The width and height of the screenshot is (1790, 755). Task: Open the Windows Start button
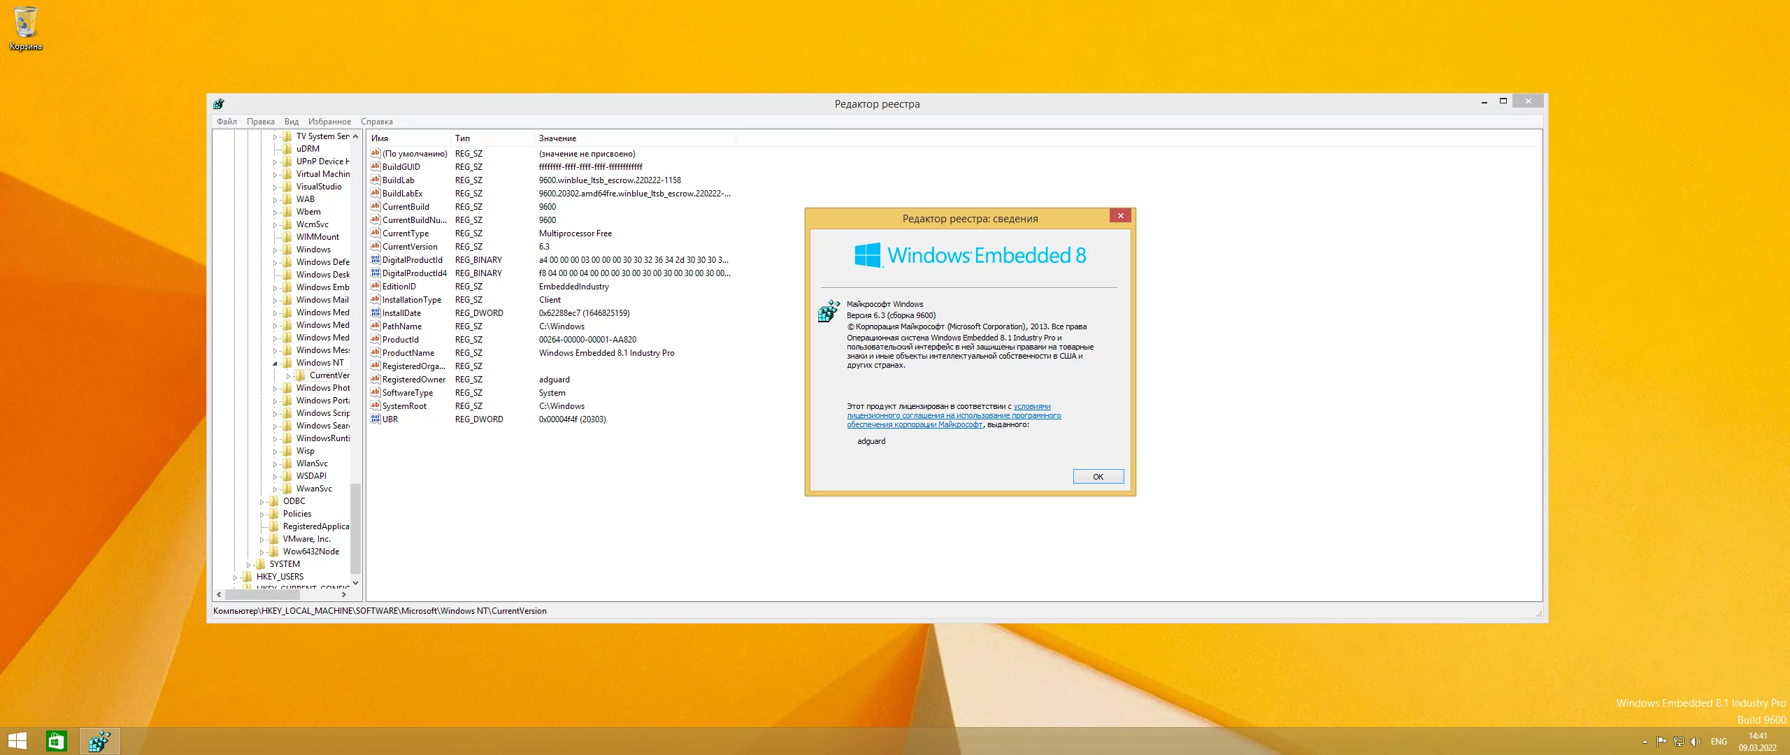click(17, 741)
